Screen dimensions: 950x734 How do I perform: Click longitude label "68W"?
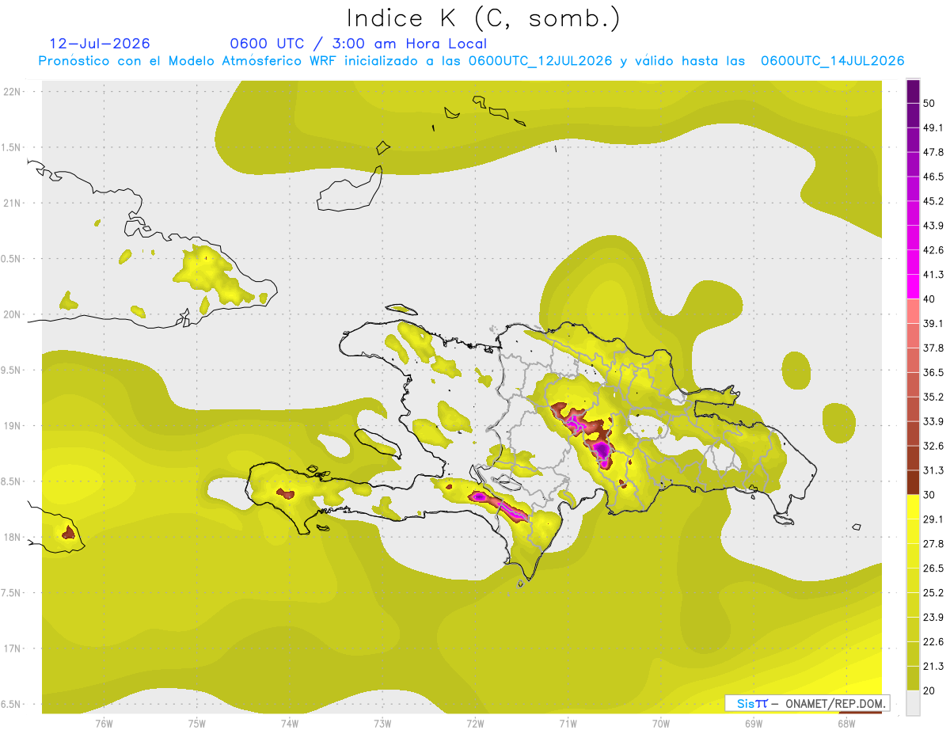845,723
